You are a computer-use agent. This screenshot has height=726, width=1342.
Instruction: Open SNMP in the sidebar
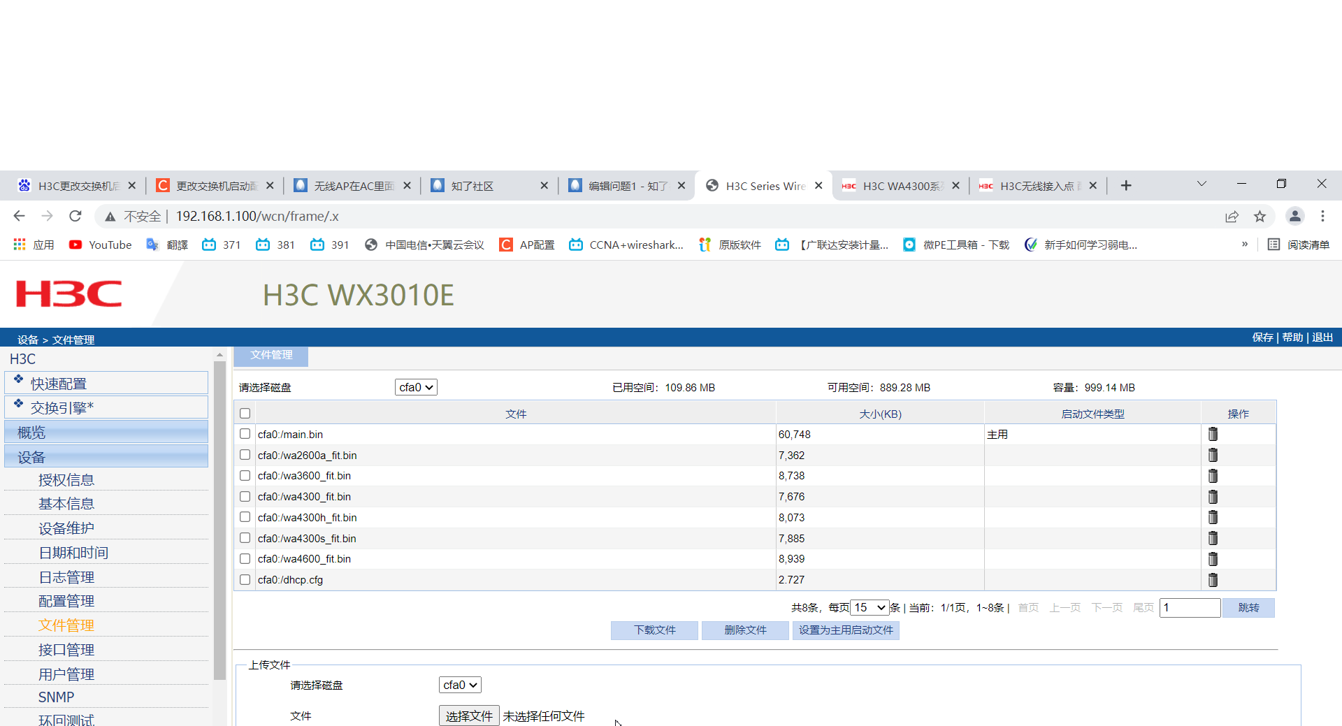[x=56, y=697]
